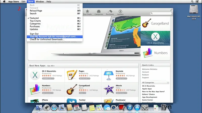Expand arrow beside Pages Installed button
Viewport: 202px width, 113px height.
click(89, 79)
